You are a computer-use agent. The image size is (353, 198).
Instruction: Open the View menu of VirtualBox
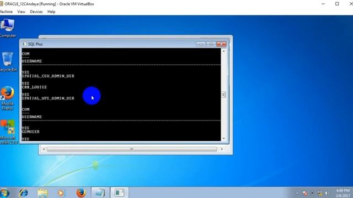point(22,12)
